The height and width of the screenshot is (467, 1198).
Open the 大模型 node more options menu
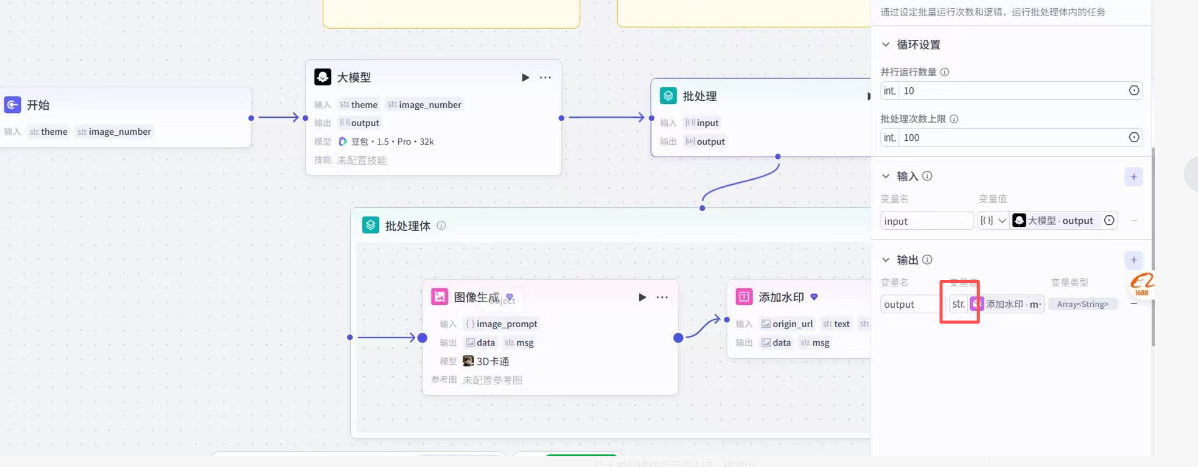coord(545,78)
